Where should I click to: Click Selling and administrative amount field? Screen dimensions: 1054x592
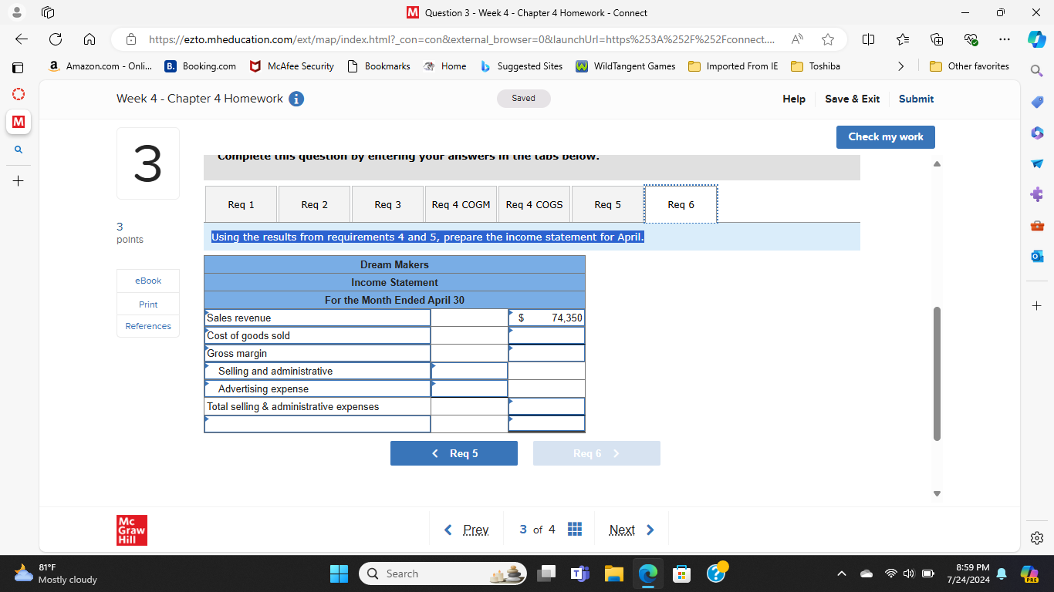(x=469, y=371)
